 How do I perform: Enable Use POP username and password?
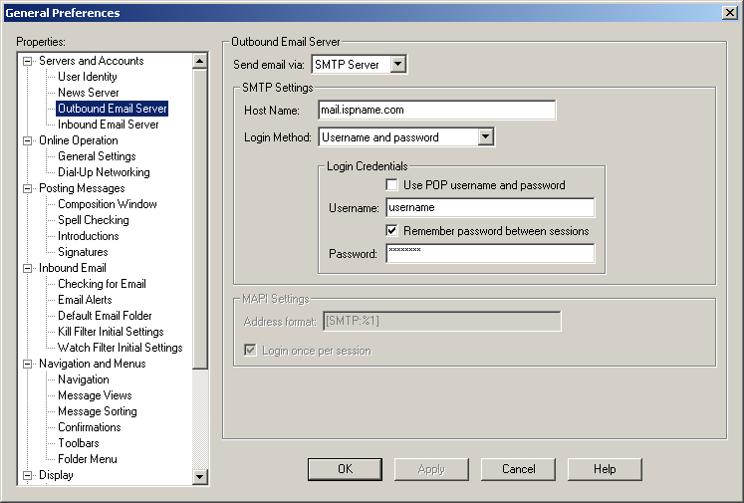coord(392,185)
